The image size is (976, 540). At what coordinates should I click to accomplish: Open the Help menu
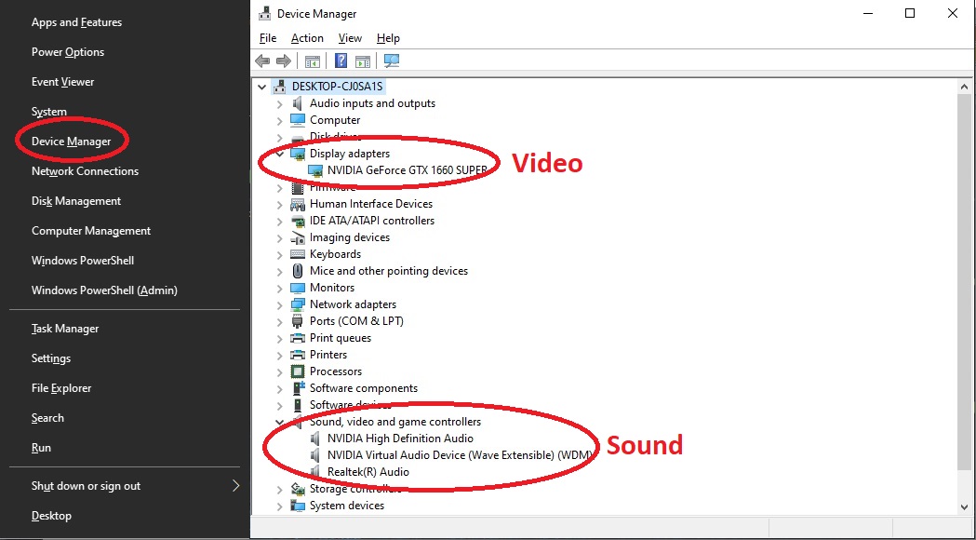388,38
